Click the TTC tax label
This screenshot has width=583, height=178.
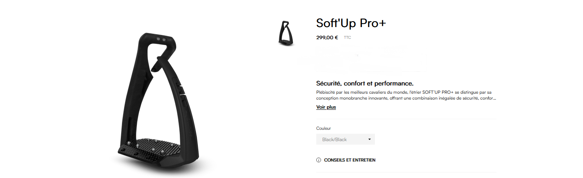coord(347,38)
